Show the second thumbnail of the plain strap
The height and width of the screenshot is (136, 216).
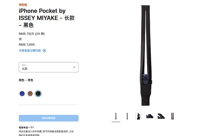[127, 116]
